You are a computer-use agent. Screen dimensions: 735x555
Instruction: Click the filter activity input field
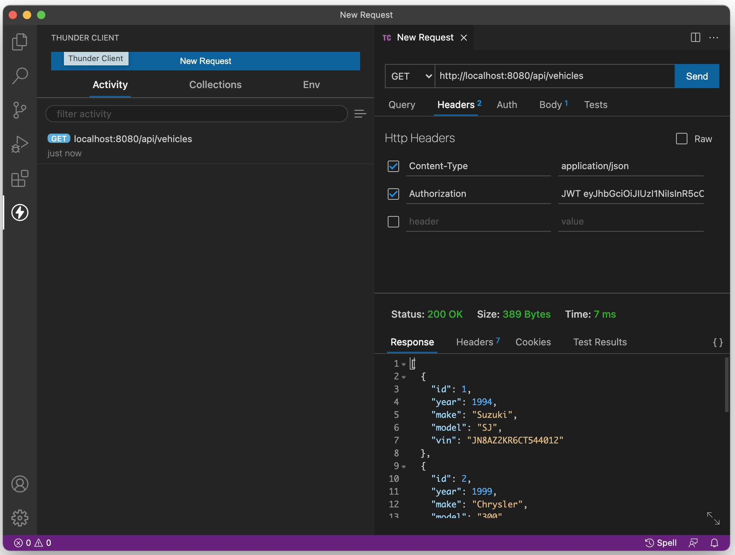[196, 114]
